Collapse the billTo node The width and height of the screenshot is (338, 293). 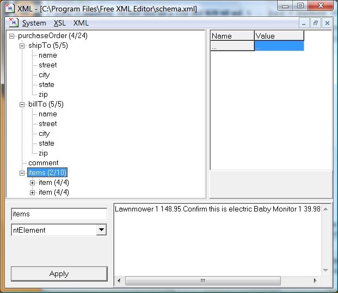click(22, 104)
